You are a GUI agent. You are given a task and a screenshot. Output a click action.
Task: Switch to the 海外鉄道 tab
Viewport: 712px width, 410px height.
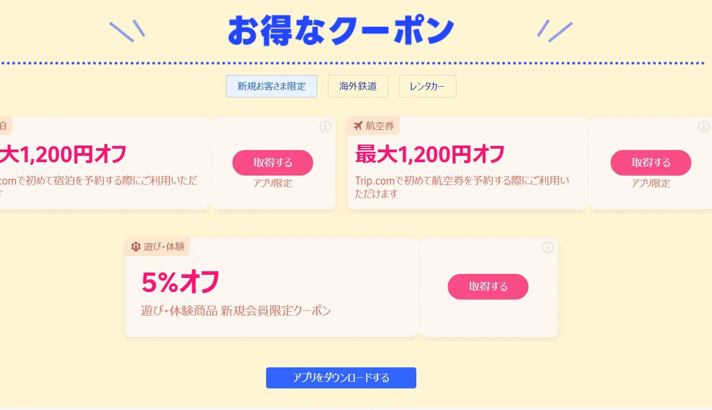(x=358, y=86)
